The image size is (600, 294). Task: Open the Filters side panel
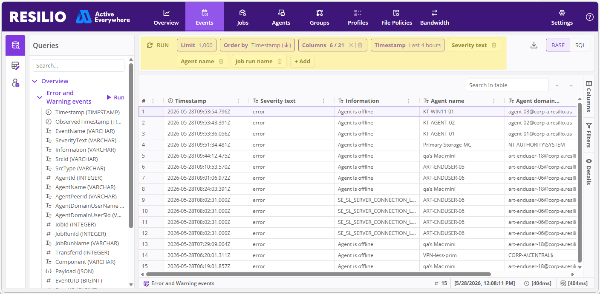[x=588, y=135]
